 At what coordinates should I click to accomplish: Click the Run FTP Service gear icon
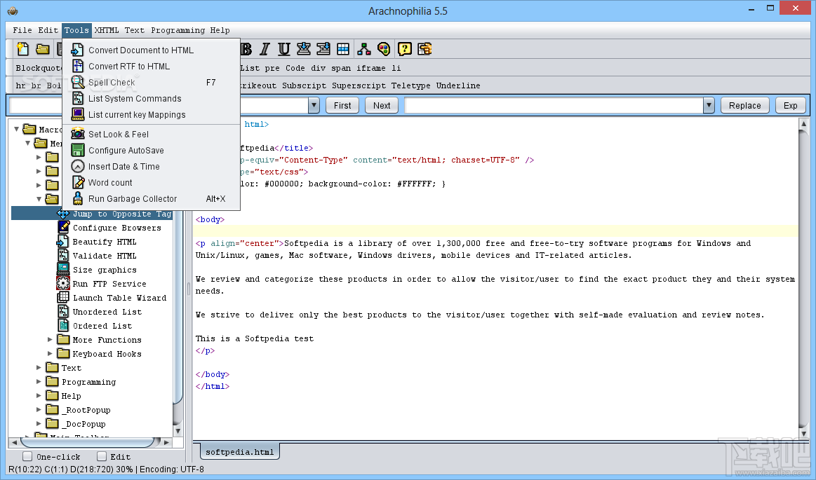[63, 284]
